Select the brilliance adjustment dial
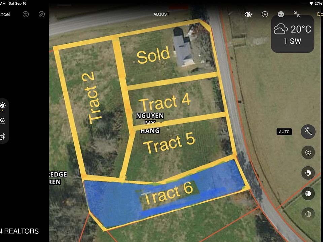The height and width of the screenshot is (242, 323). pyautogui.click(x=308, y=173)
